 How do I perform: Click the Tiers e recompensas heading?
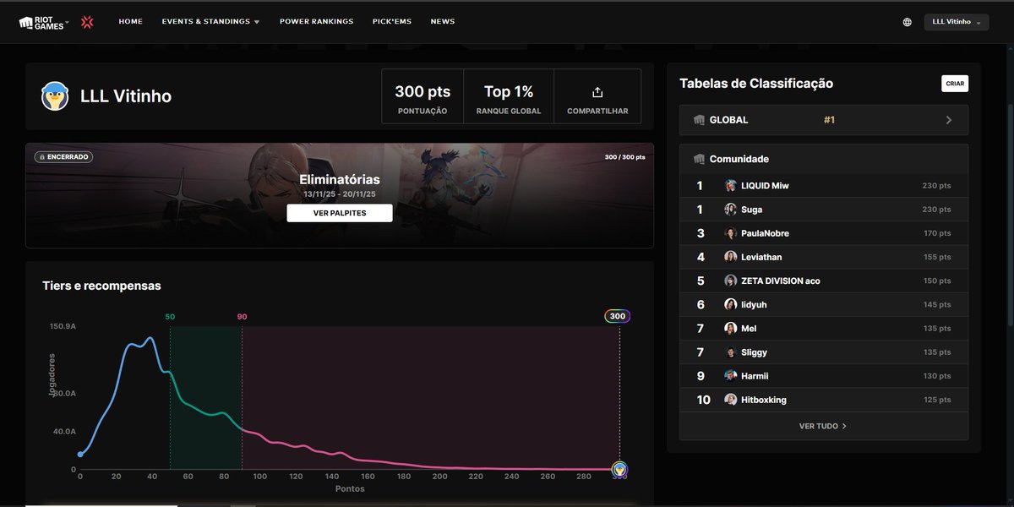click(101, 286)
